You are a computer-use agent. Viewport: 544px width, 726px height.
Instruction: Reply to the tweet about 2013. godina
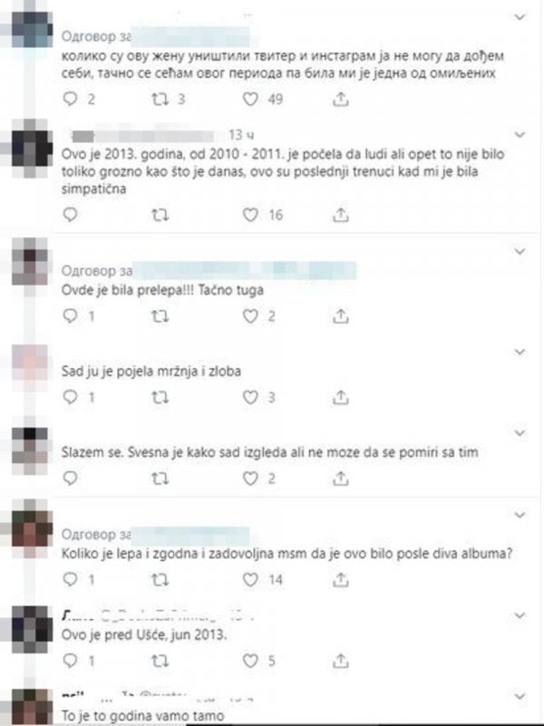point(70,215)
